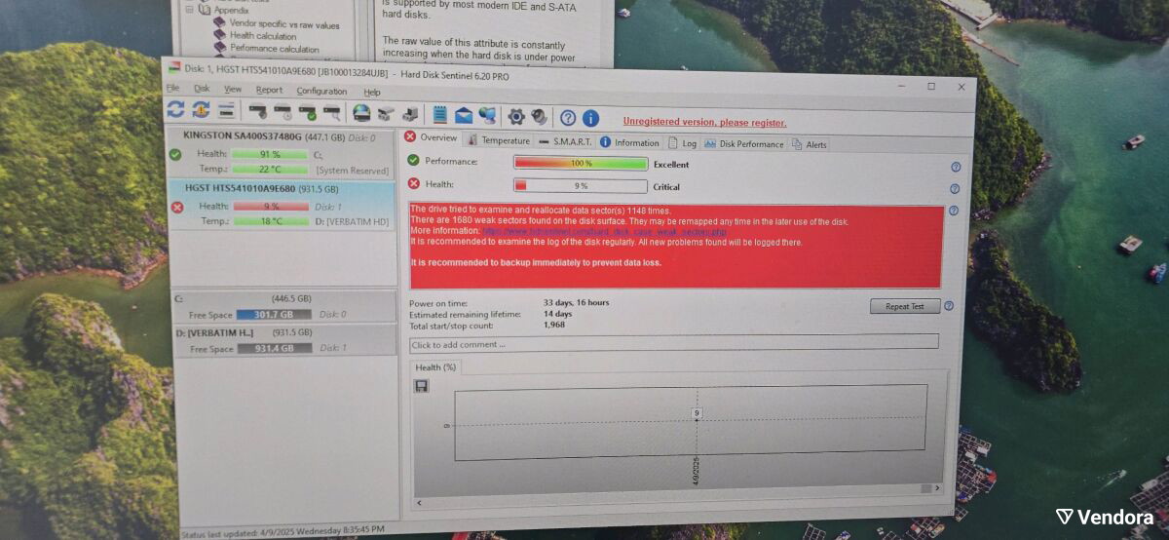
Task: Click the blue Refresh arrows toolbar icon
Action: (x=175, y=110)
